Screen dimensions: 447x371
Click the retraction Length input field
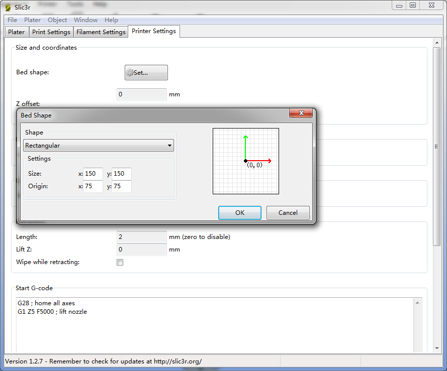point(142,237)
